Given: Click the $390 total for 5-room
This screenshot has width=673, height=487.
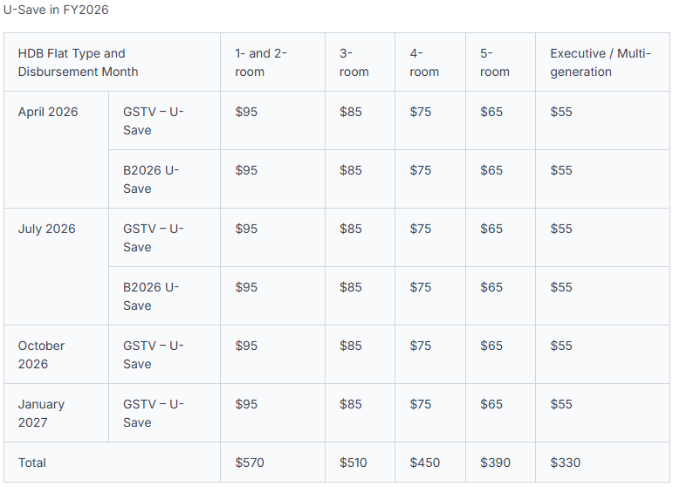Looking at the screenshot, I should coord(495,463).
